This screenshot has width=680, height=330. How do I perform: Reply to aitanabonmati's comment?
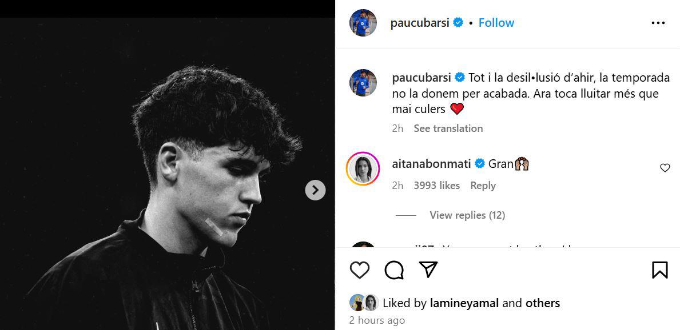point(483,186)
